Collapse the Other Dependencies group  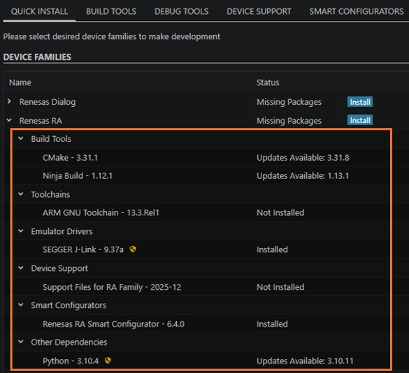21,342
